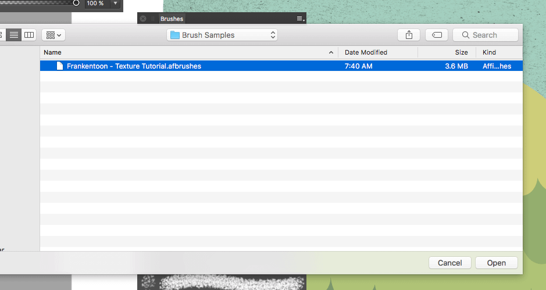Click the 100 % value field
546x290 pixels.
(x=98, y=3)
